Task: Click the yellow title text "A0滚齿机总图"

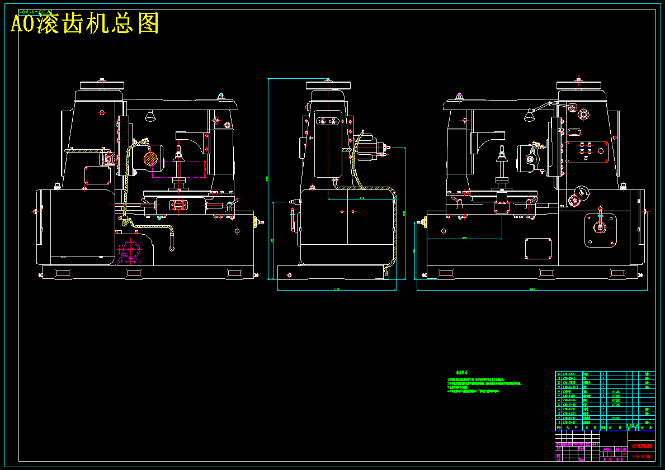Action: pos(85,23)
